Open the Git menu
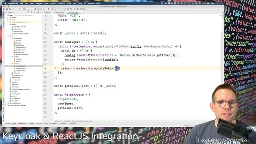This screenshot has width=256, height=144. (85, 3)
